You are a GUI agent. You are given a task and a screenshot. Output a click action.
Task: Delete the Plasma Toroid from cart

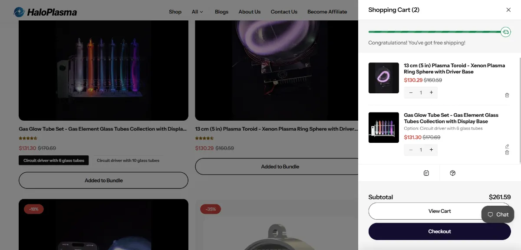tap(507, 95)
